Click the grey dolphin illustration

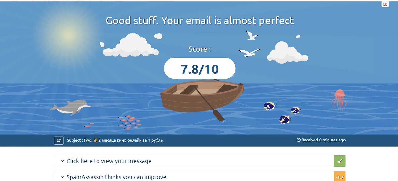point(71,107)
